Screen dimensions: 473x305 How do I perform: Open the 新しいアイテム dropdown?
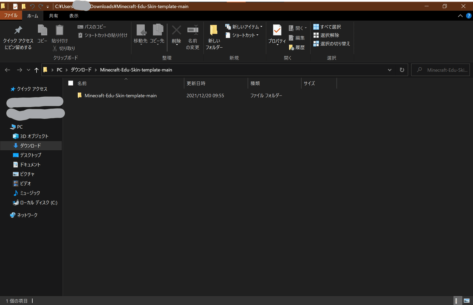pos(244,27)
